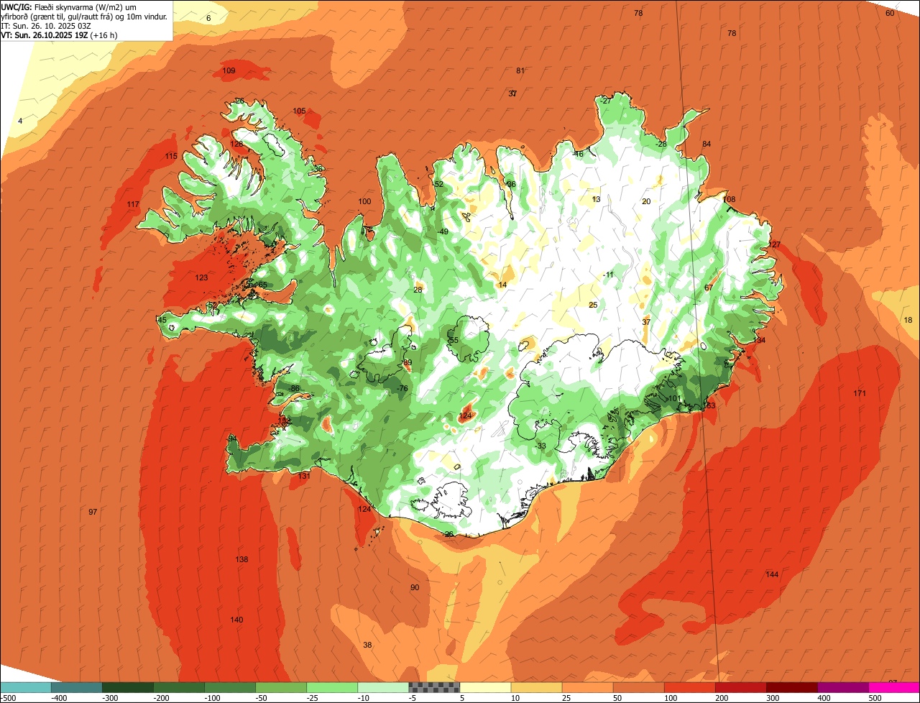Click the map value '138' in the southwest sea

coord(241,559)
